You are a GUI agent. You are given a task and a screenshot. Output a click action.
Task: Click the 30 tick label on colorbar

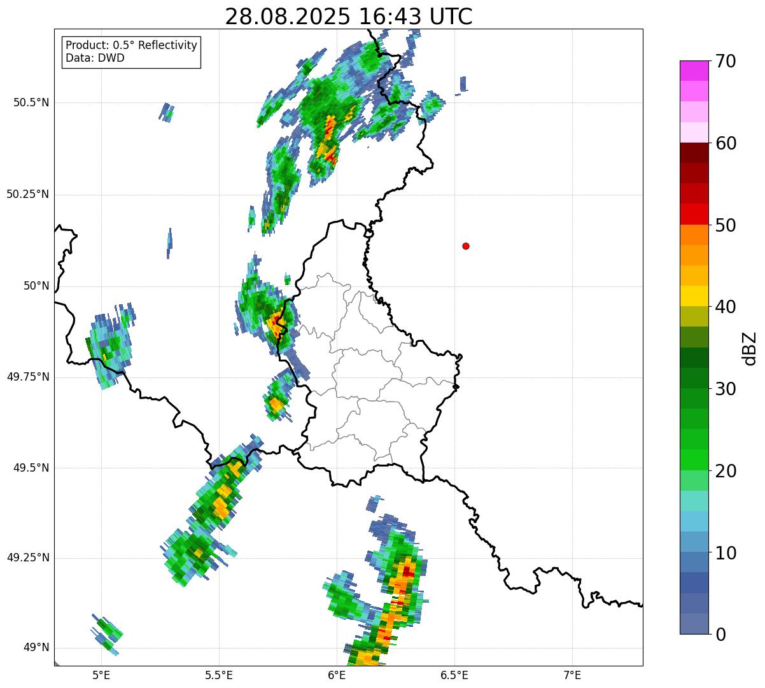726,388
